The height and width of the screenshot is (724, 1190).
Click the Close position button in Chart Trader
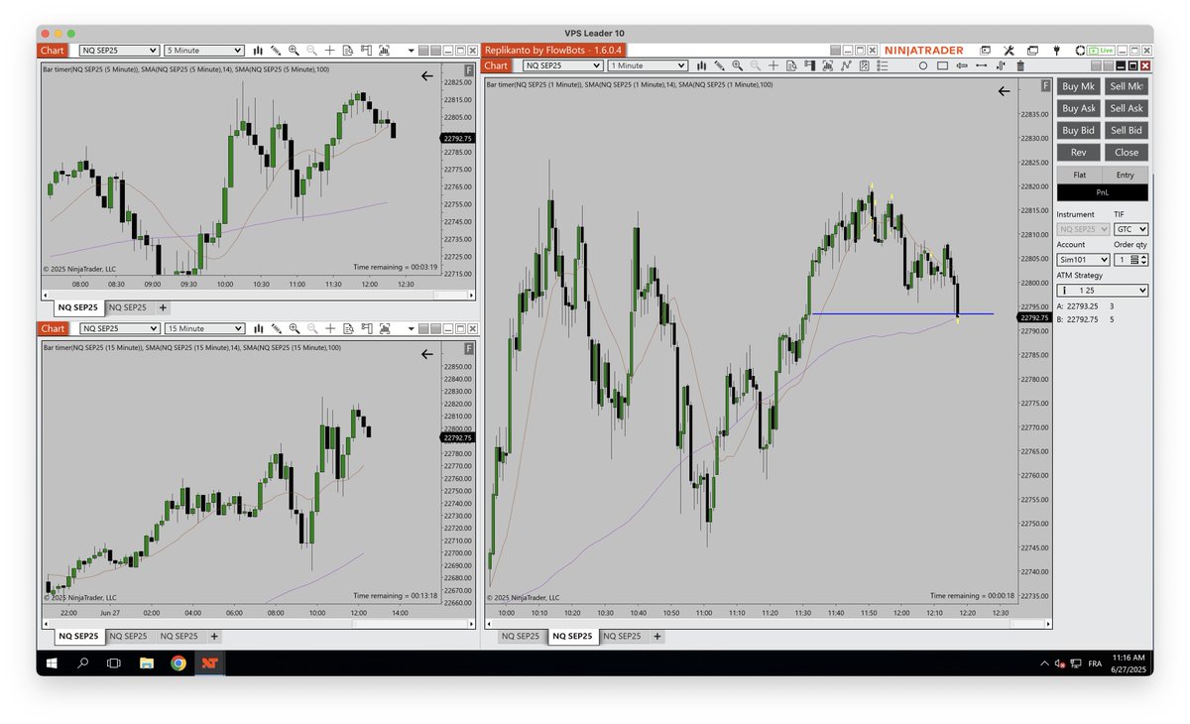tap(1127, 152)
